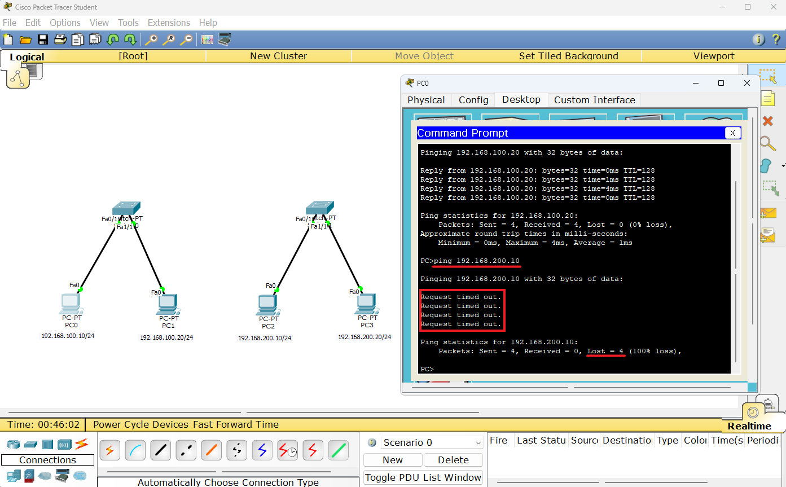Screen dimensions: 786x487
Task: Open the Extensions menu
Action: [169, 23]
